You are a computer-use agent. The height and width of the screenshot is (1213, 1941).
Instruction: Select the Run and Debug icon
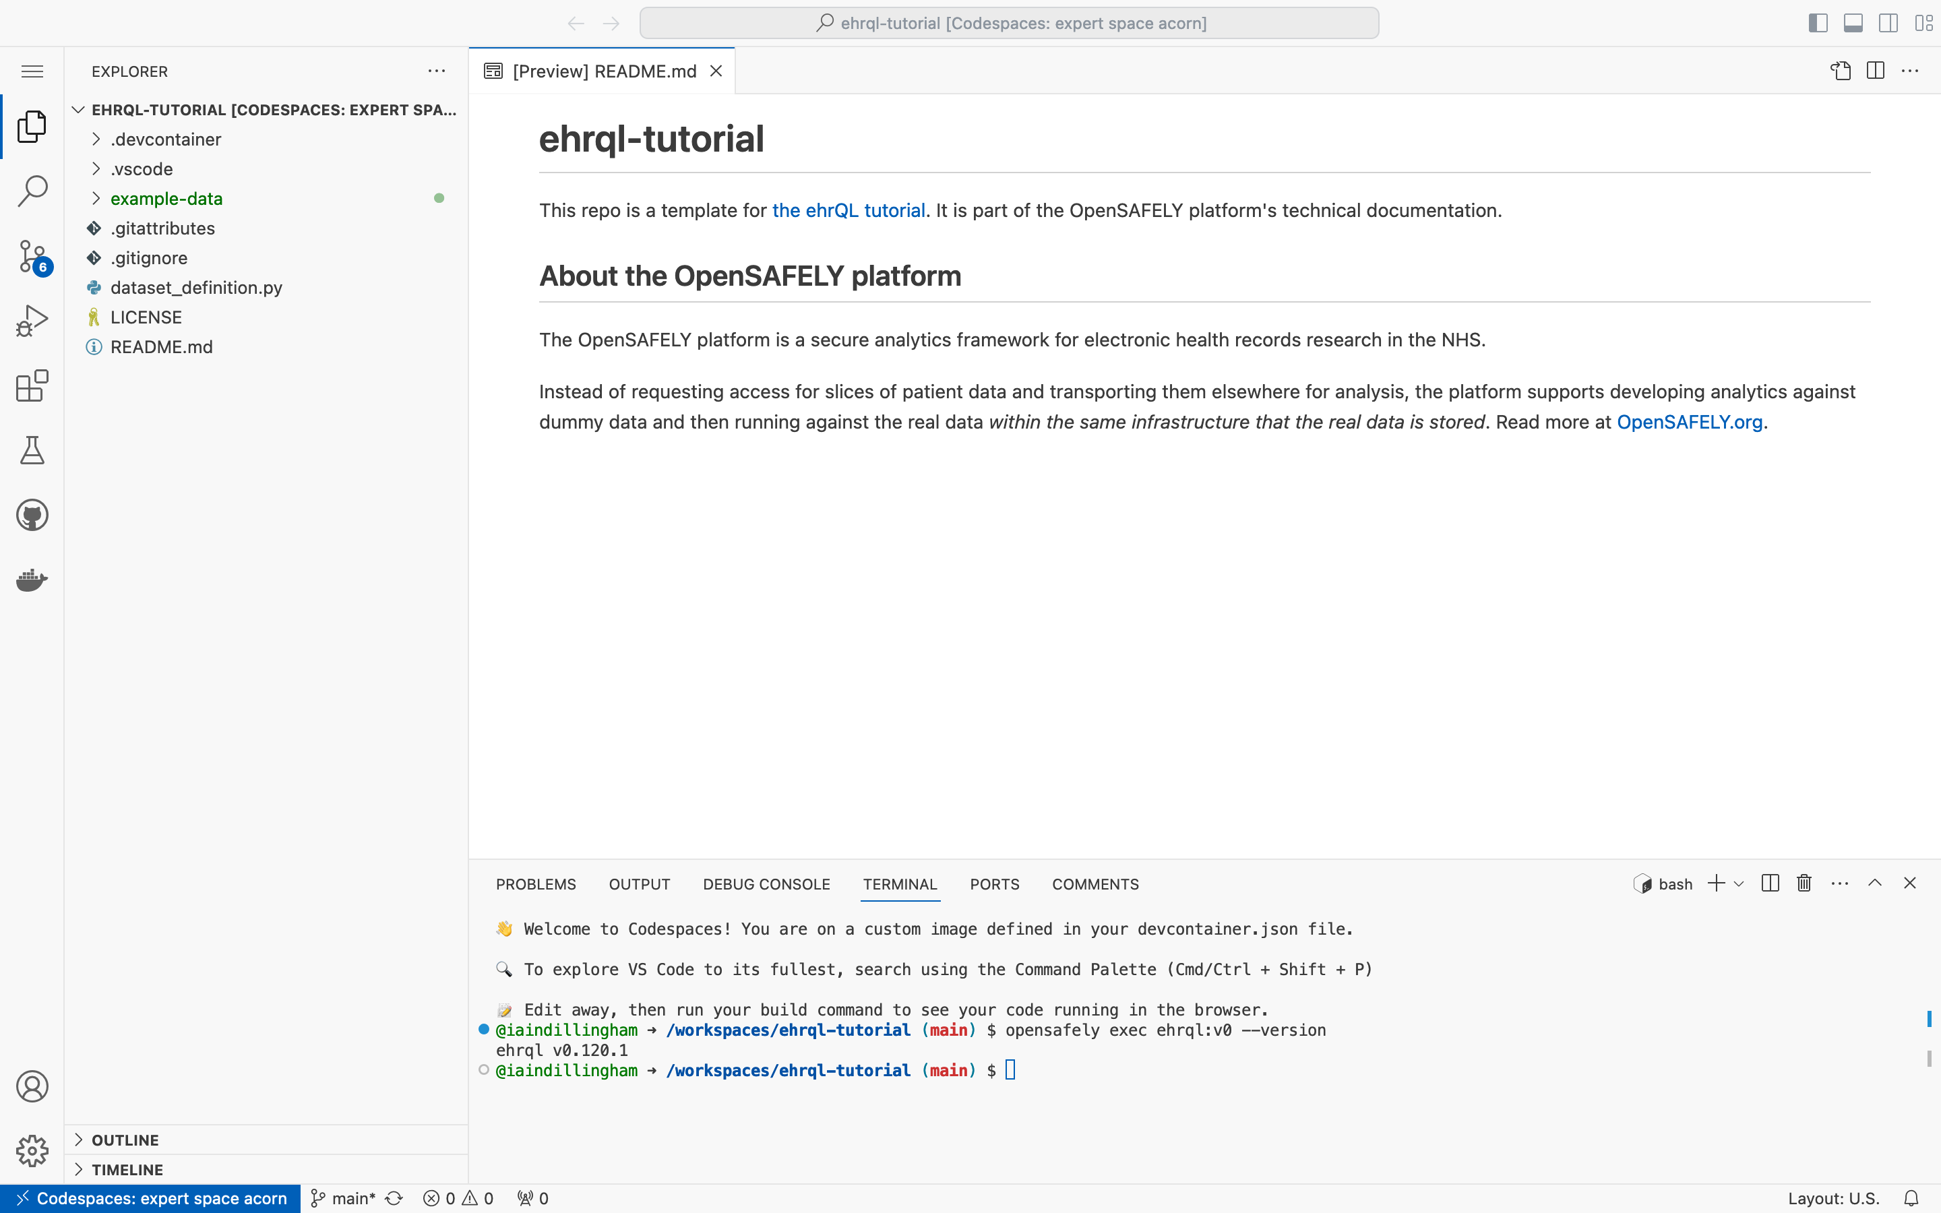(32, 319)
